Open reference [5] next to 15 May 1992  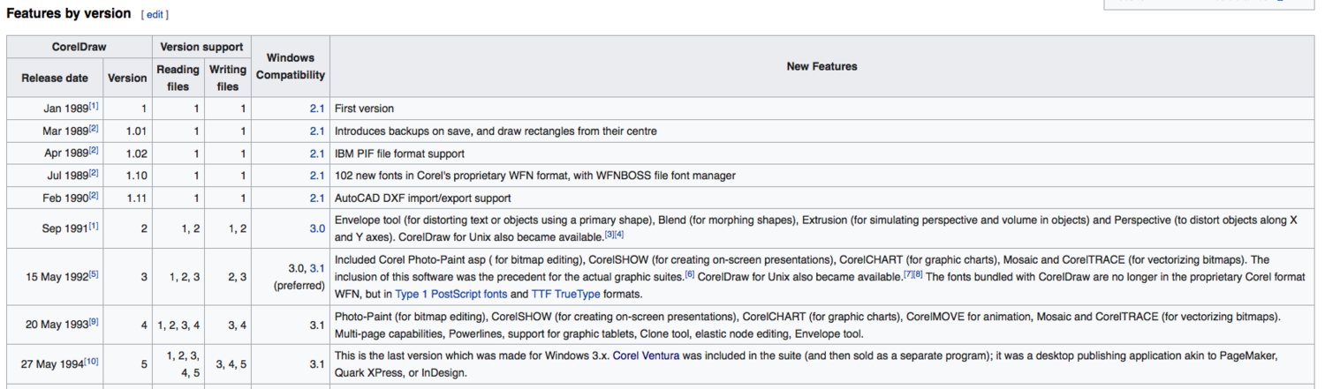click(94, 274)
